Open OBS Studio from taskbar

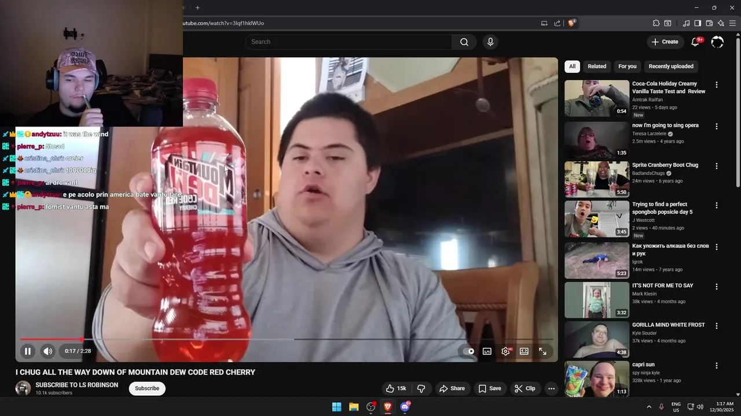pos(371,407)
